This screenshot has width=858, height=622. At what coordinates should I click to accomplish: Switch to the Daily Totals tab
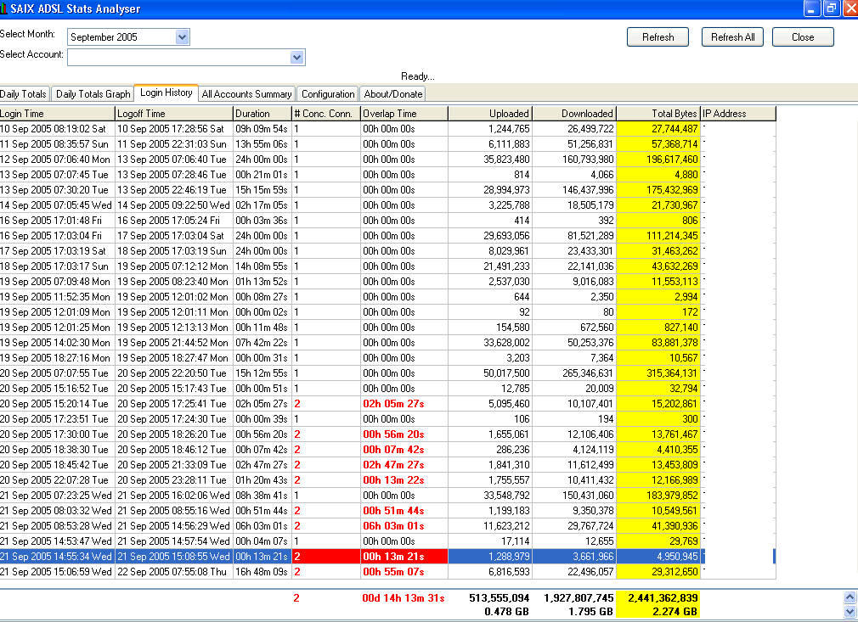tap(24, 94)
